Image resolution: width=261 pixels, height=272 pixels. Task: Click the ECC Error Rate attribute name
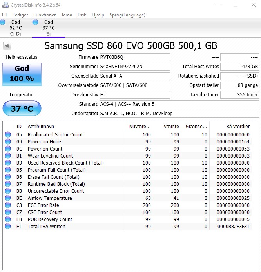tap(43, 205)
